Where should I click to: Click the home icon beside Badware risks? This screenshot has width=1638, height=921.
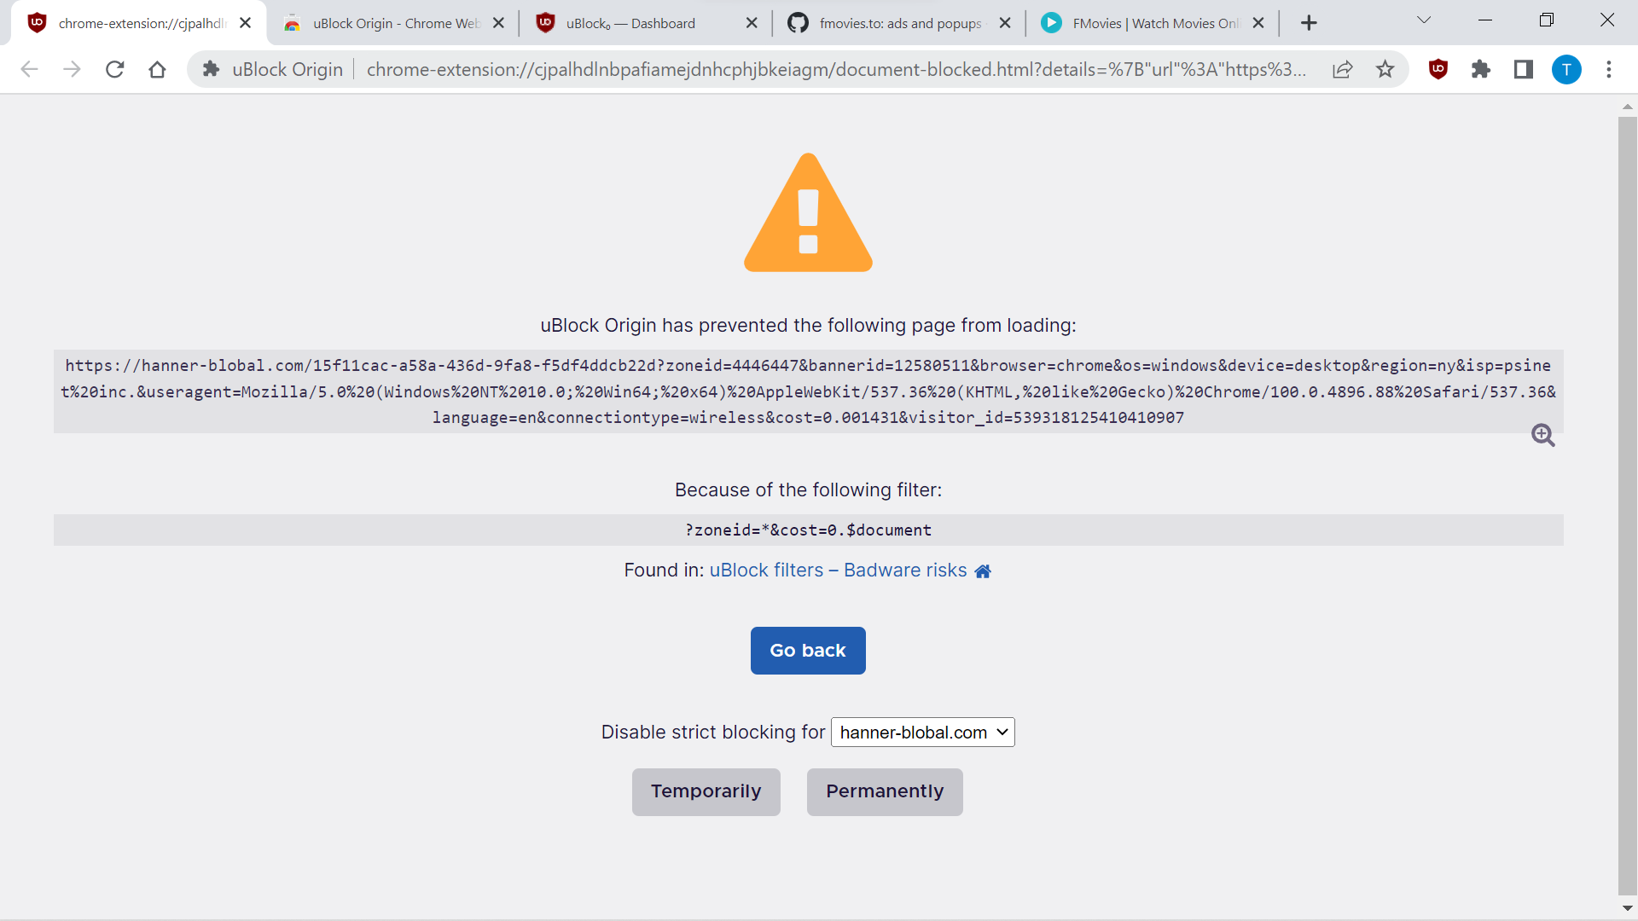[983, 571]
